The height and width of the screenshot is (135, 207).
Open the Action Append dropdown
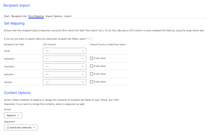[x=13, y=116]
